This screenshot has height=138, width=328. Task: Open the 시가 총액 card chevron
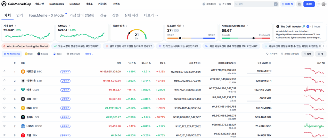(16, 26)
